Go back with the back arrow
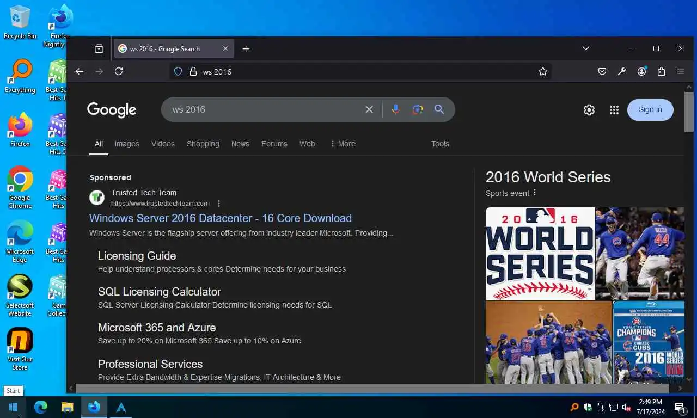 tap(80, 71)
